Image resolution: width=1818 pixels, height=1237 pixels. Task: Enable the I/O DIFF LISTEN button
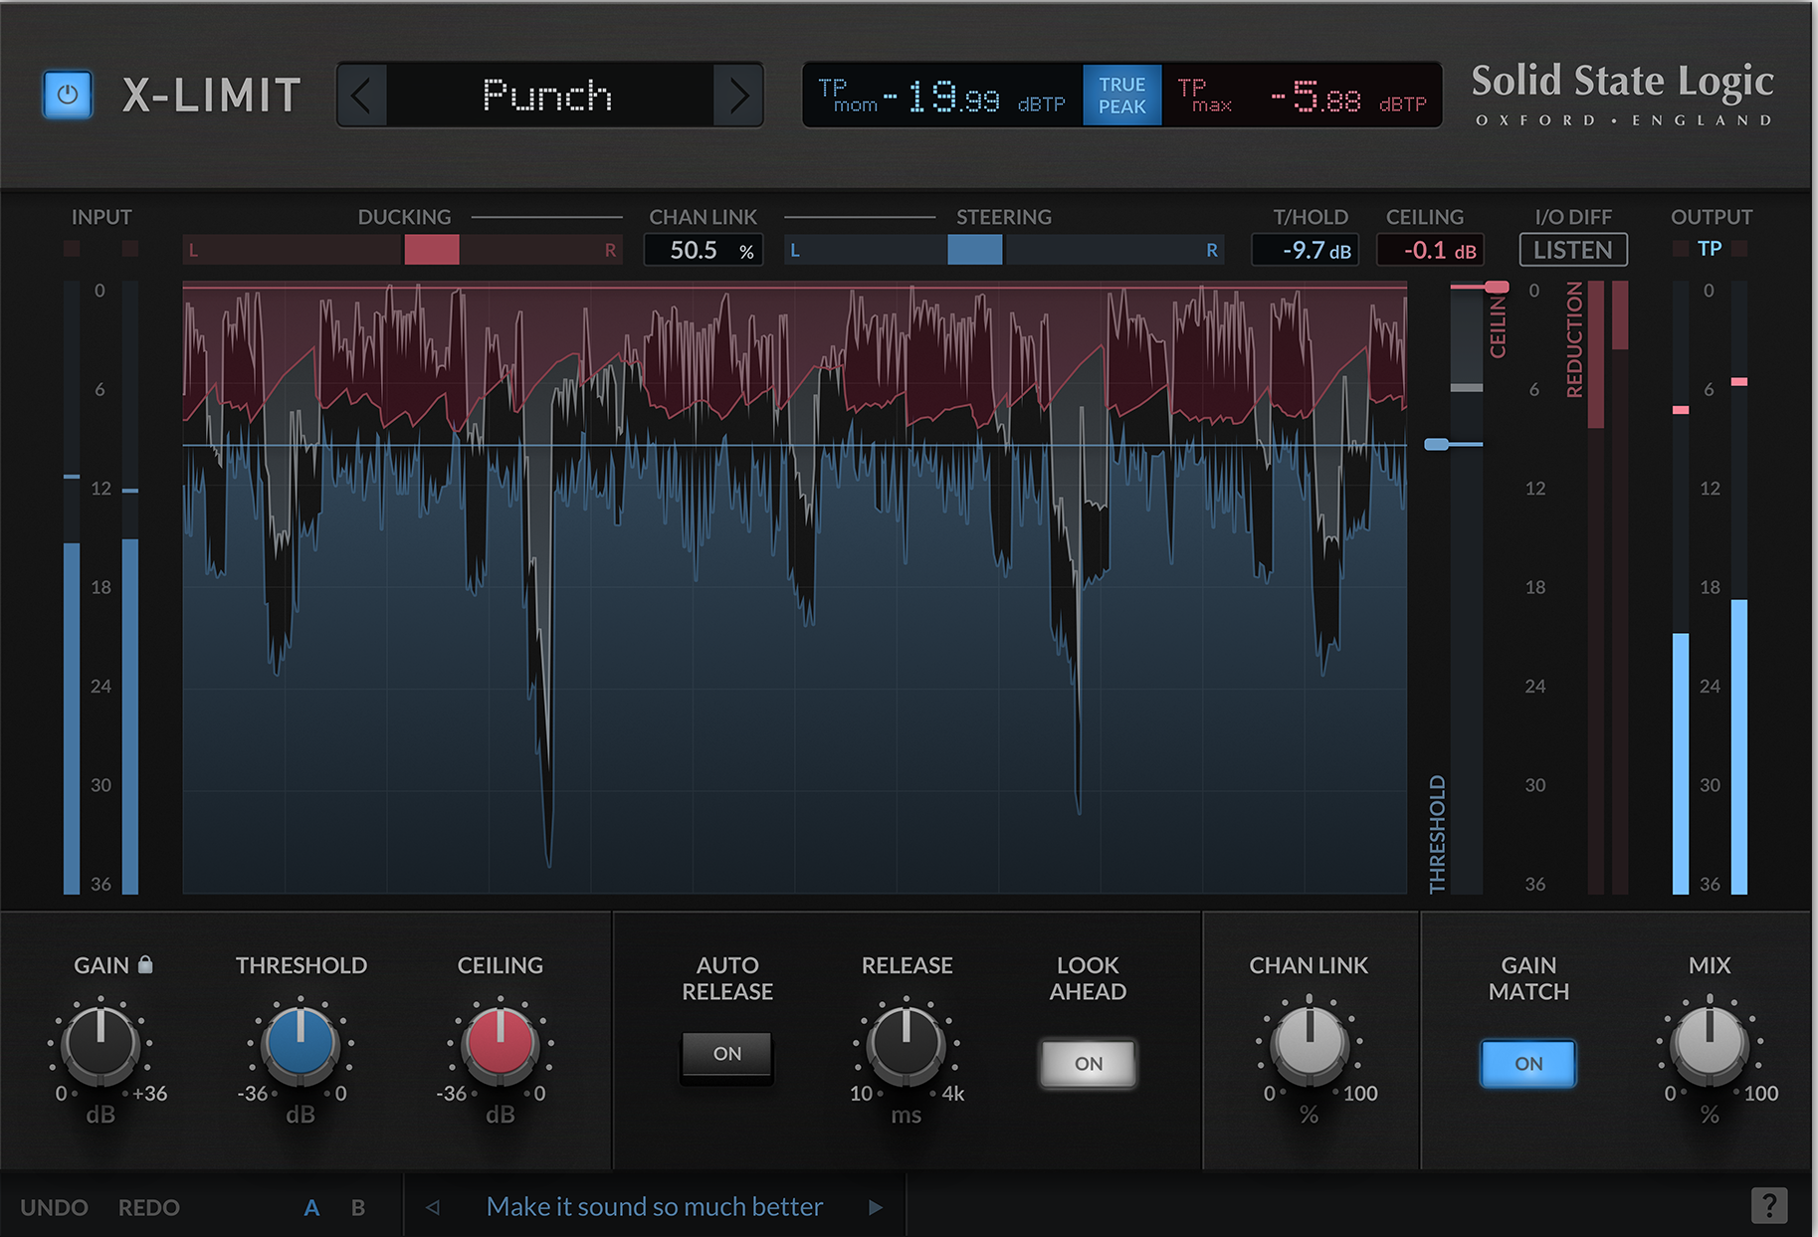1573,250
